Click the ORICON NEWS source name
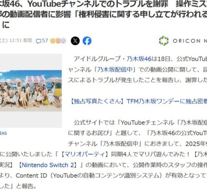This screenshot has height=194, width=207. click(x=190, y=41)
